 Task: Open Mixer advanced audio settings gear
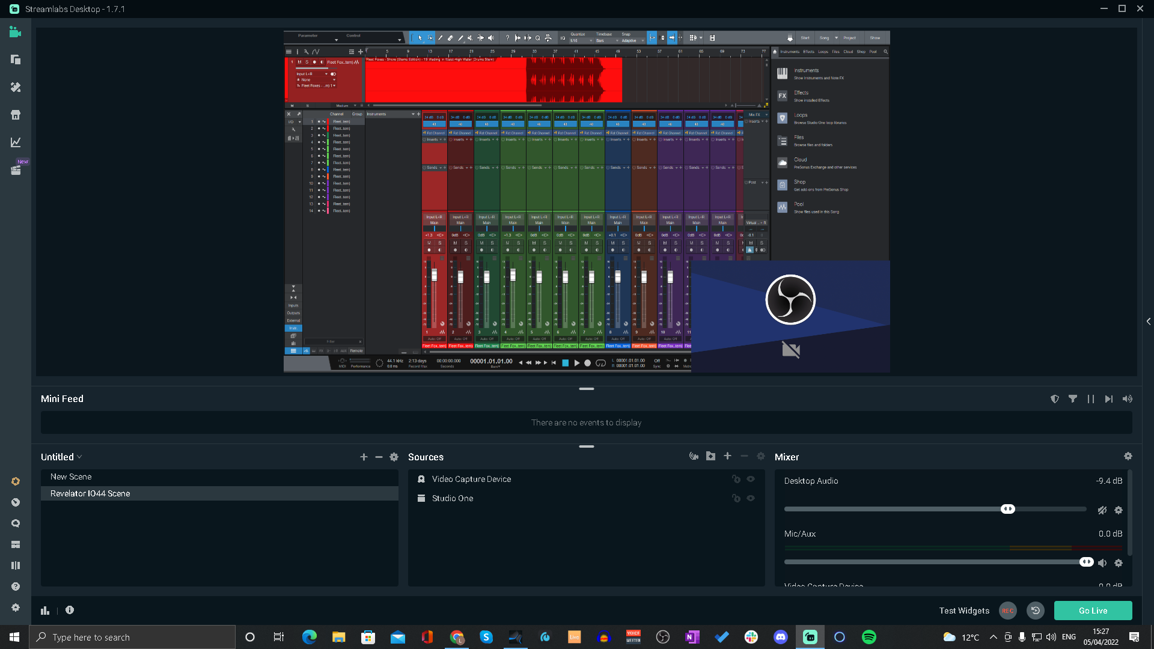coord(1128,457)
